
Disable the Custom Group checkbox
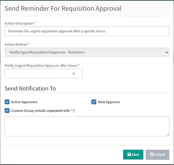(x=7, y=110)
